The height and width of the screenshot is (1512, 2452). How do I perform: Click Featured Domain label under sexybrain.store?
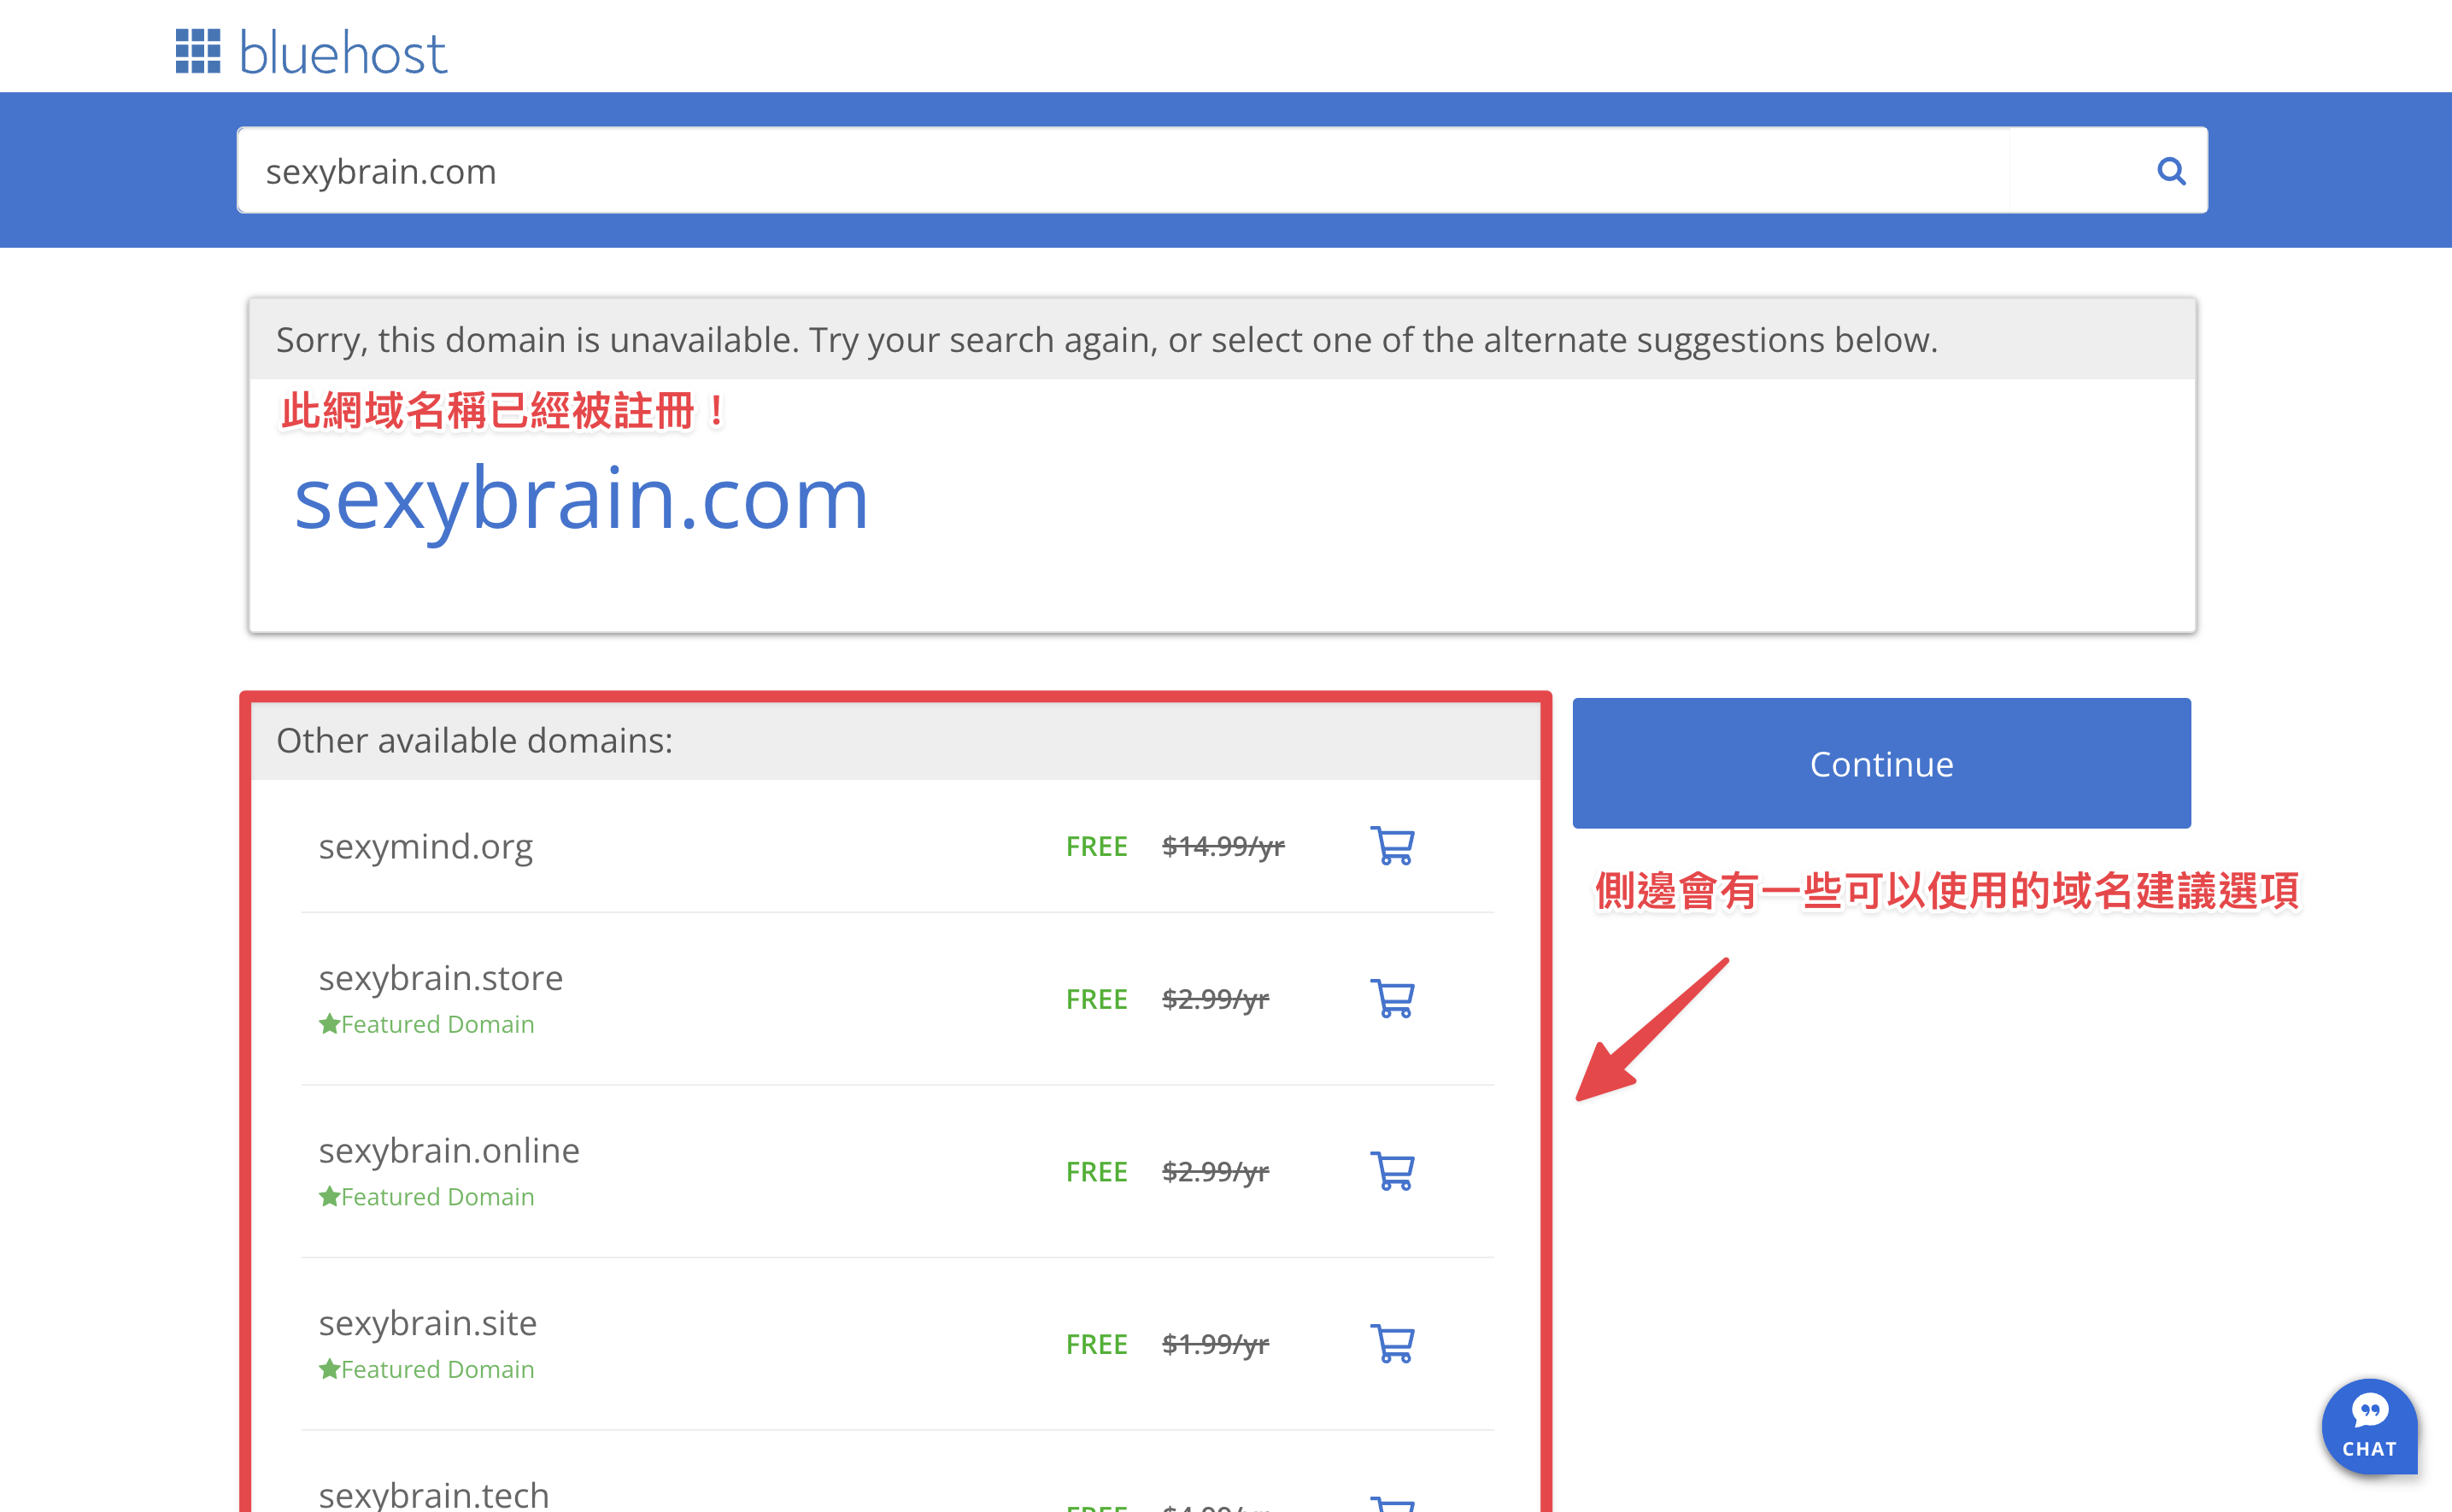(x=426, y=1024)
